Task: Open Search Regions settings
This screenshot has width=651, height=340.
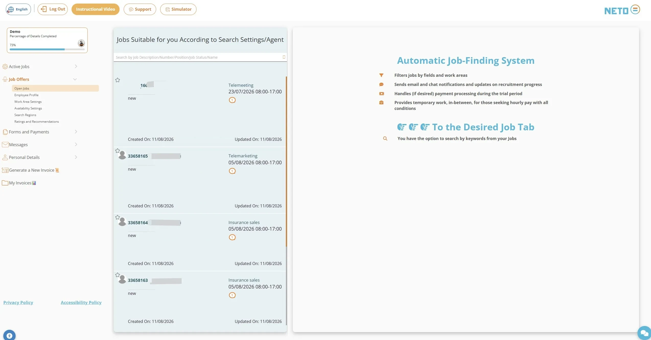Action: pyautogui.click(x=25, y=115)
